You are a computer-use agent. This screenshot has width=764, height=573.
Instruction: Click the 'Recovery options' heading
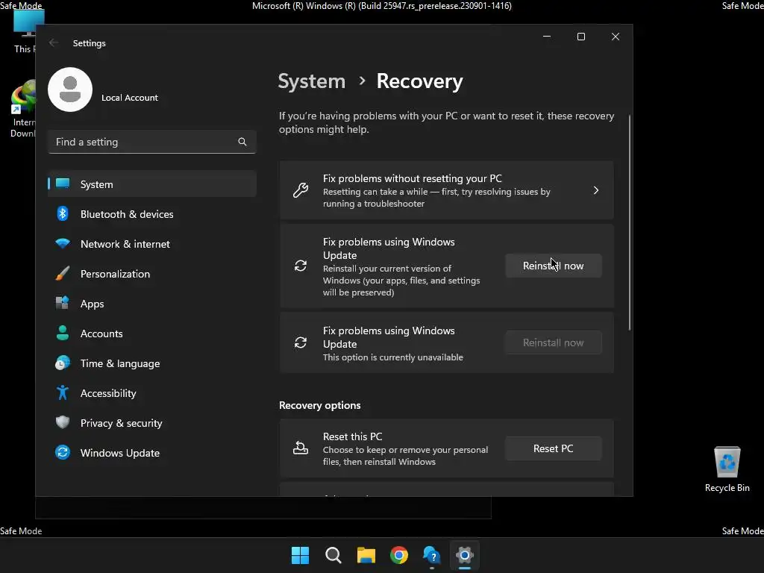(x=319, y=405)
